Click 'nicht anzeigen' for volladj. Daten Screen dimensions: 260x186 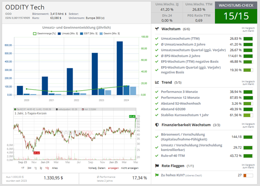click(x=130, y=168)
